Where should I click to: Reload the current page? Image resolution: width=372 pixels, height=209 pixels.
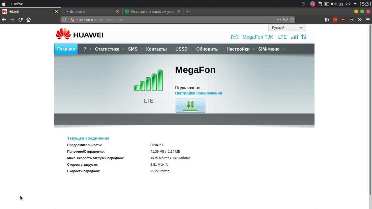(20, 19)
